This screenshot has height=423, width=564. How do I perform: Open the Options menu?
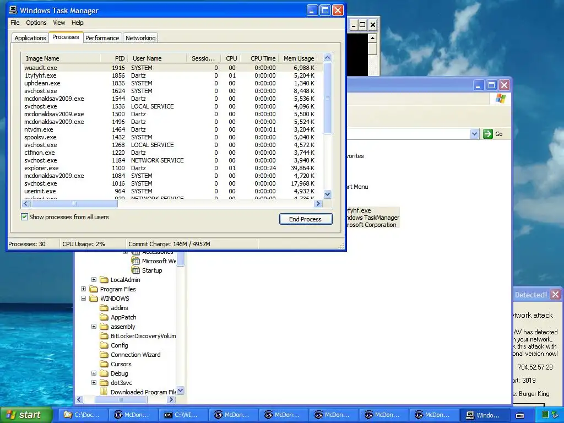tap(36, 23)
